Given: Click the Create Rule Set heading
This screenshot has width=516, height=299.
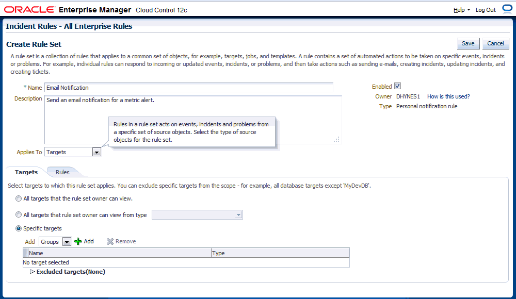Looking at the screenshot, I should (34, 44).
